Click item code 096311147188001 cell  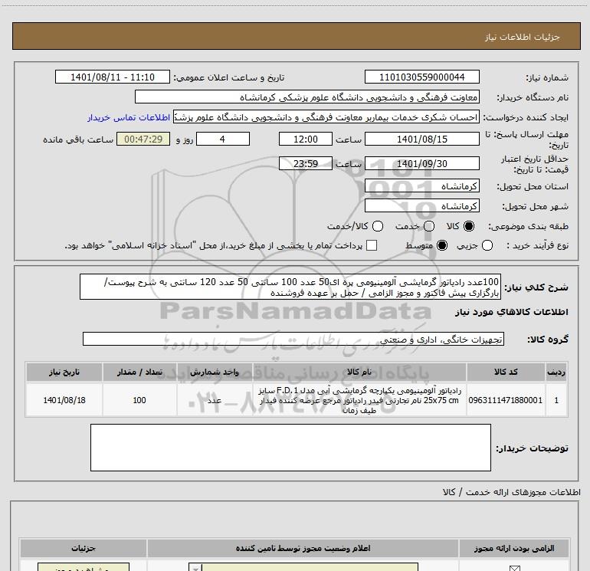point(506,400)
